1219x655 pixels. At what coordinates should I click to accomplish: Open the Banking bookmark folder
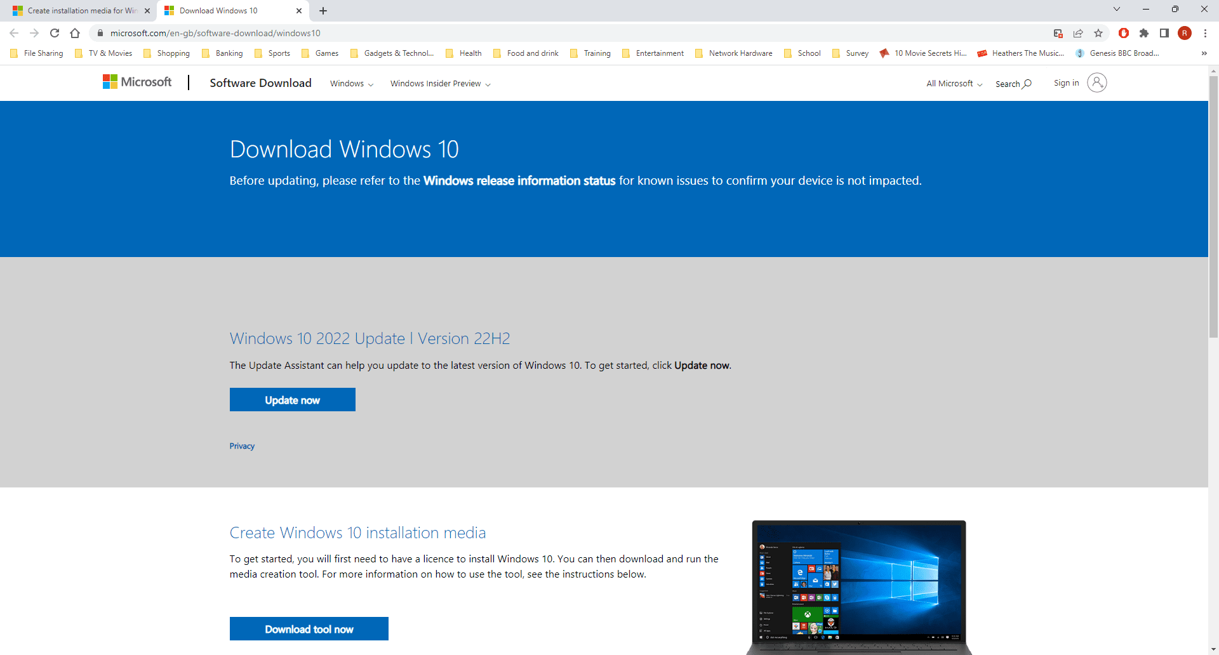coord(222,53)
